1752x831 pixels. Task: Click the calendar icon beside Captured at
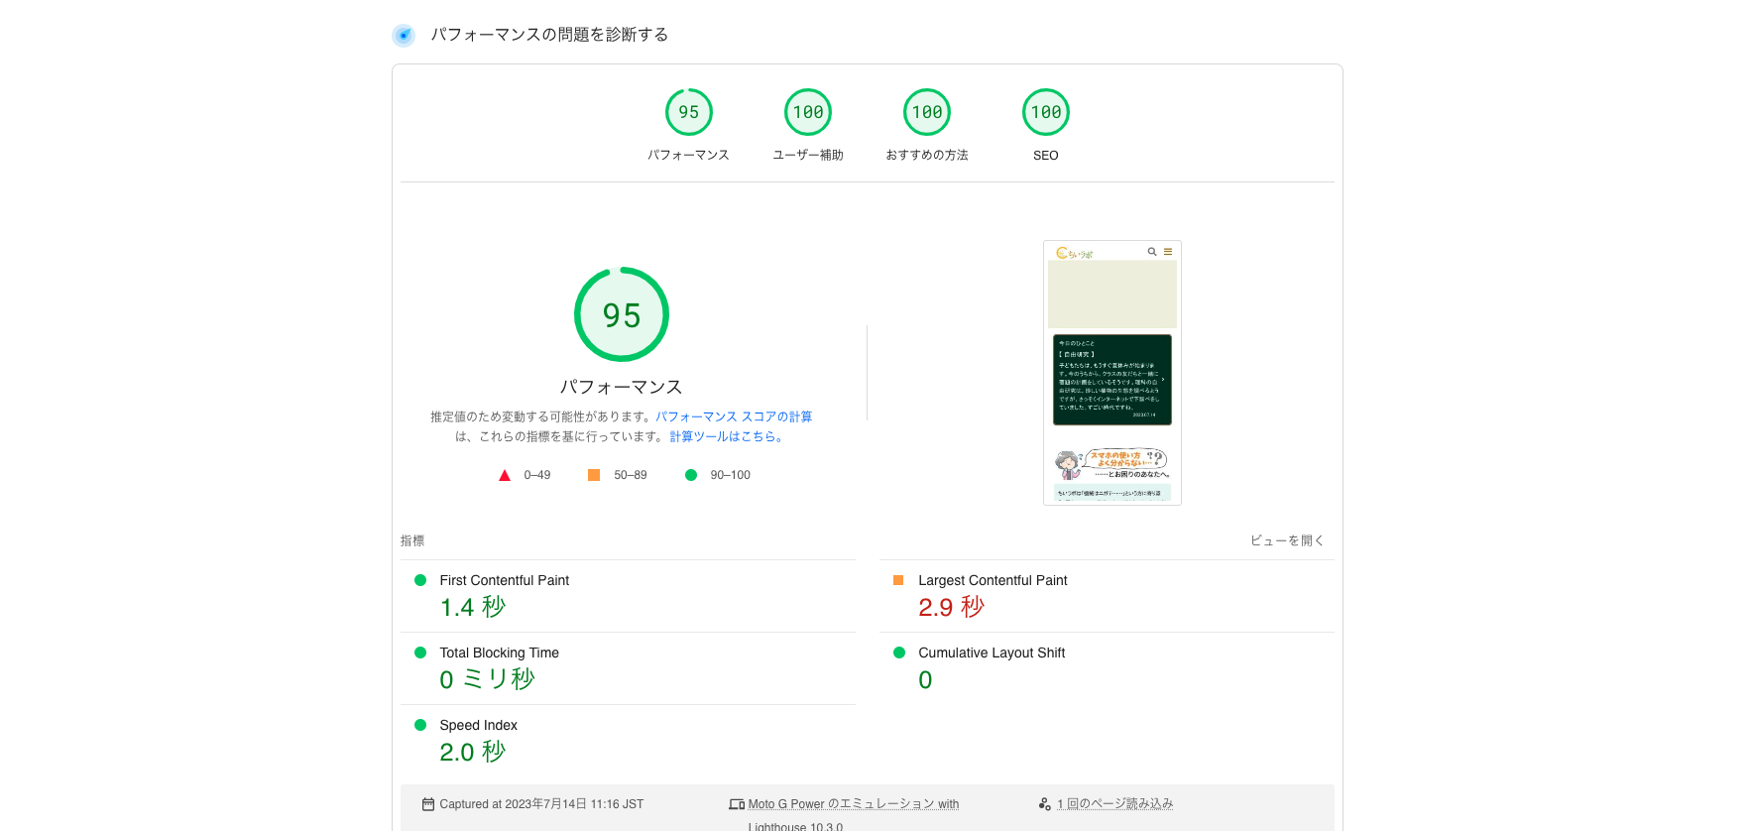[x=428, y=804]
